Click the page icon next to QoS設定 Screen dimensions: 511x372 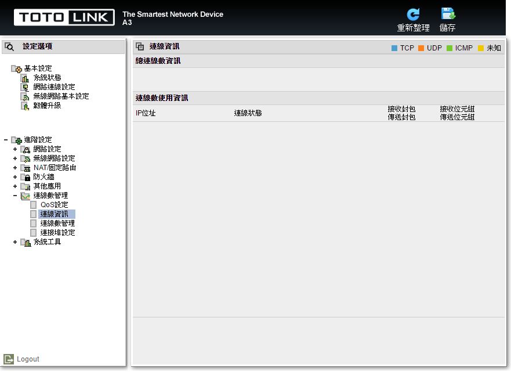(x=33, y=205)
